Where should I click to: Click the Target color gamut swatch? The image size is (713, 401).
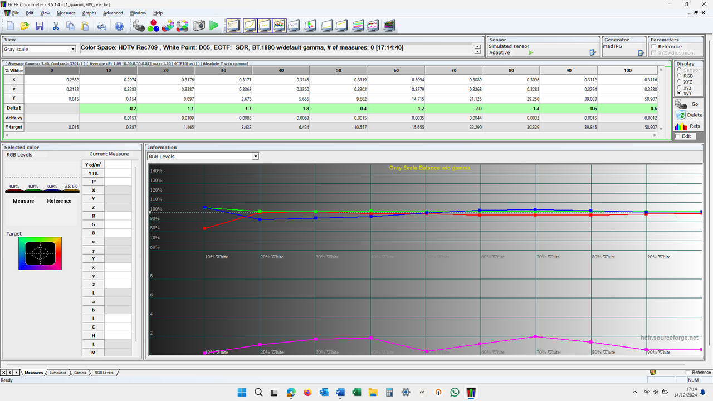pos(40,253)
